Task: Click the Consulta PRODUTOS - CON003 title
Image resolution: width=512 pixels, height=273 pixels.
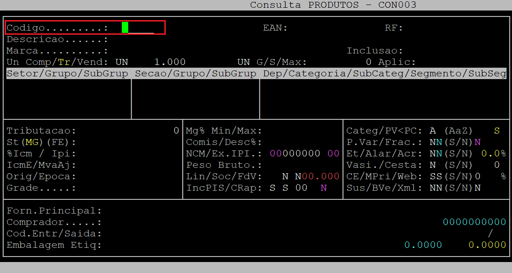Action: tap(333, 5)
